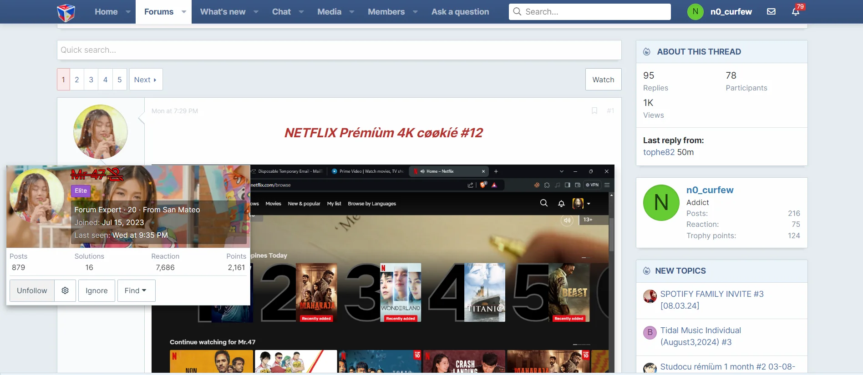Click the Maharaja poster ranked 2
The width and height of the screenshot is (863, 375).
[x=316, y=292]
